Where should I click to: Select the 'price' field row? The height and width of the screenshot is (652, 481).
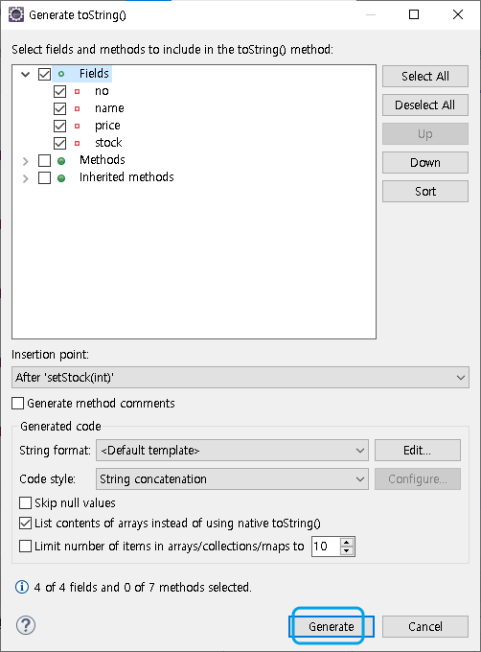107,126
